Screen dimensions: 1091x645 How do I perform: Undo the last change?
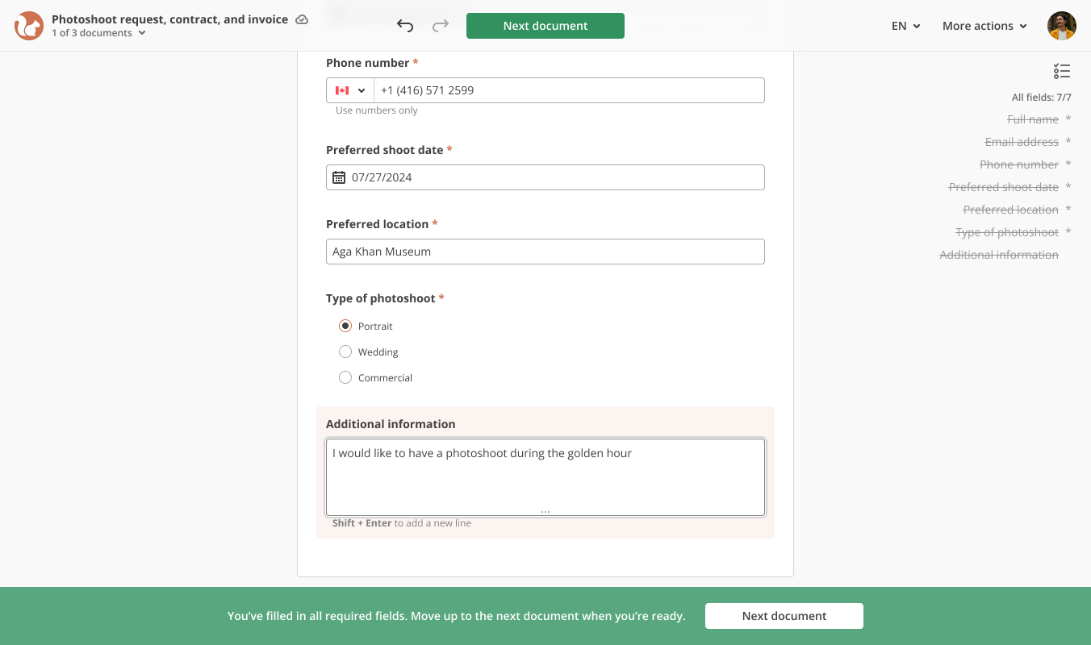coord(405,26)
